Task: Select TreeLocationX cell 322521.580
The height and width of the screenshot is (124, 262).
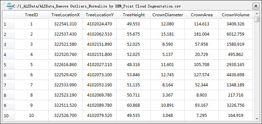Action: pos(65,44)
